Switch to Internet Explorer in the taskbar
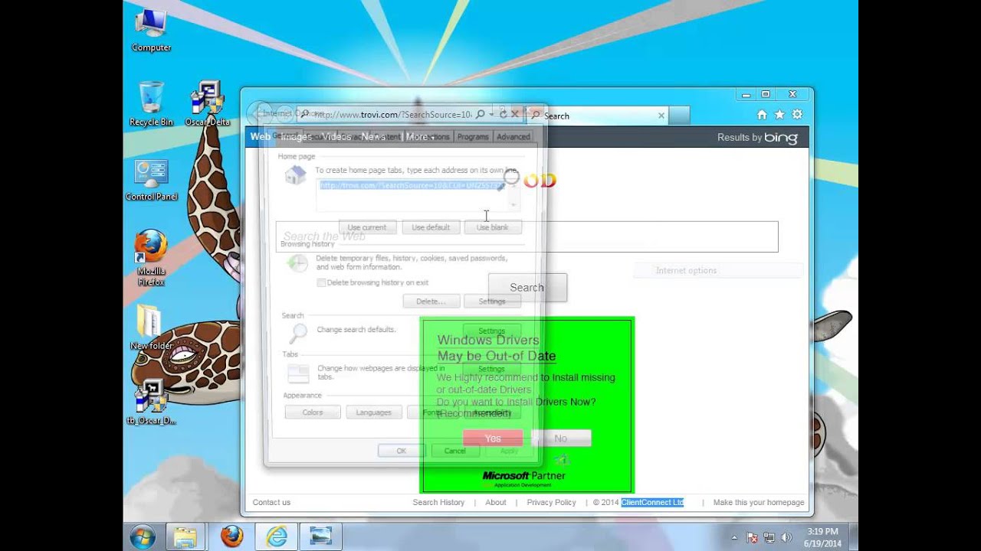The image size is (981, 551). (276, 536)
